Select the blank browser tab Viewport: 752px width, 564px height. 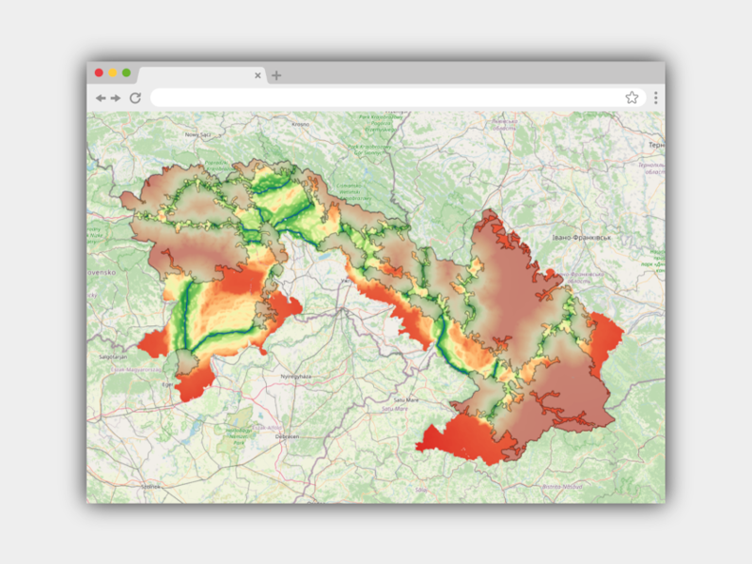pos(201,75)
